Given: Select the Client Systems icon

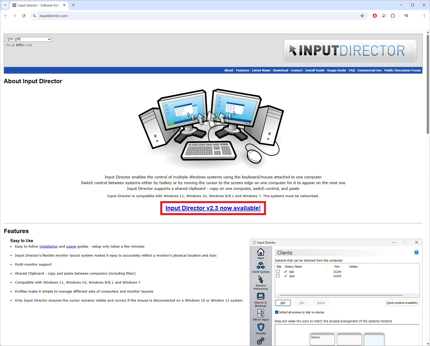Looking at the screenshot, I should 261,267.
